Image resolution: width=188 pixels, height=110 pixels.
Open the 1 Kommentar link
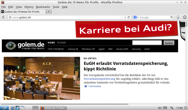coord(93,86)
